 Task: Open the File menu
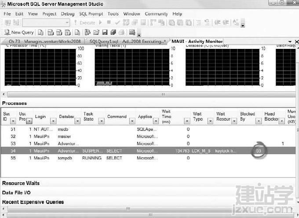(x=7, y=14)
